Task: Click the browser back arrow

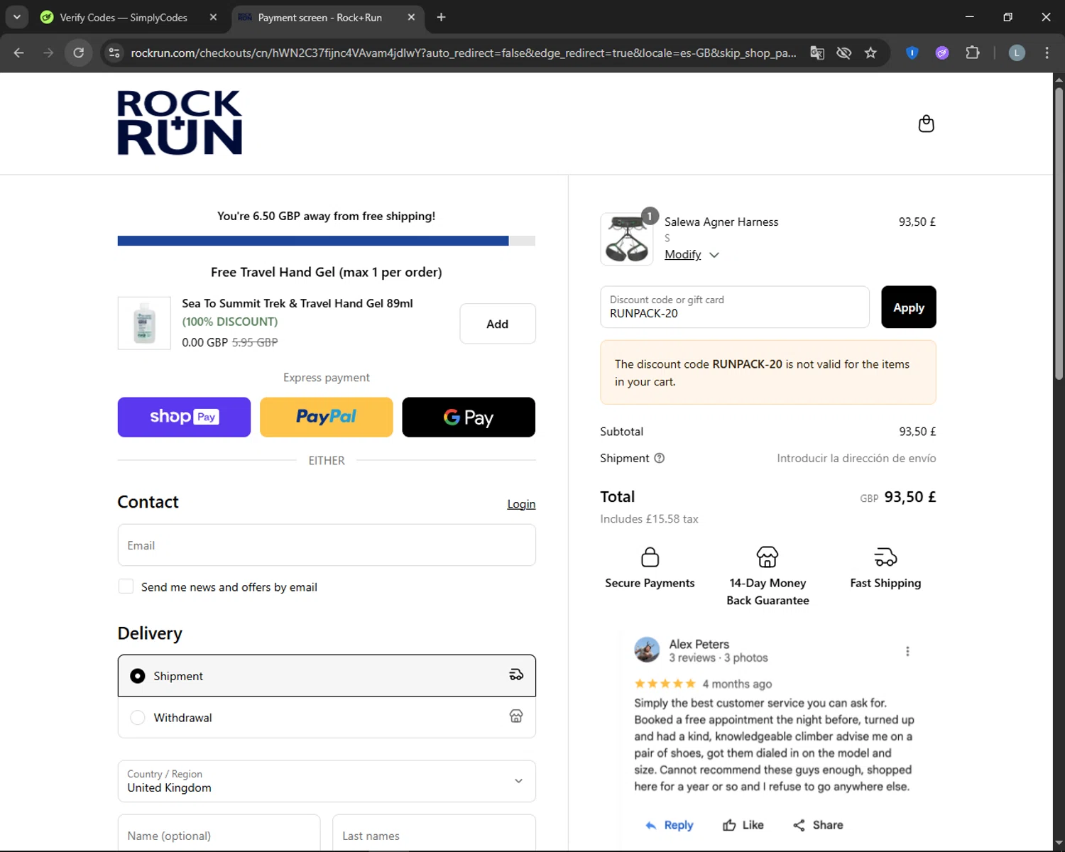Action: coord(19,53)
